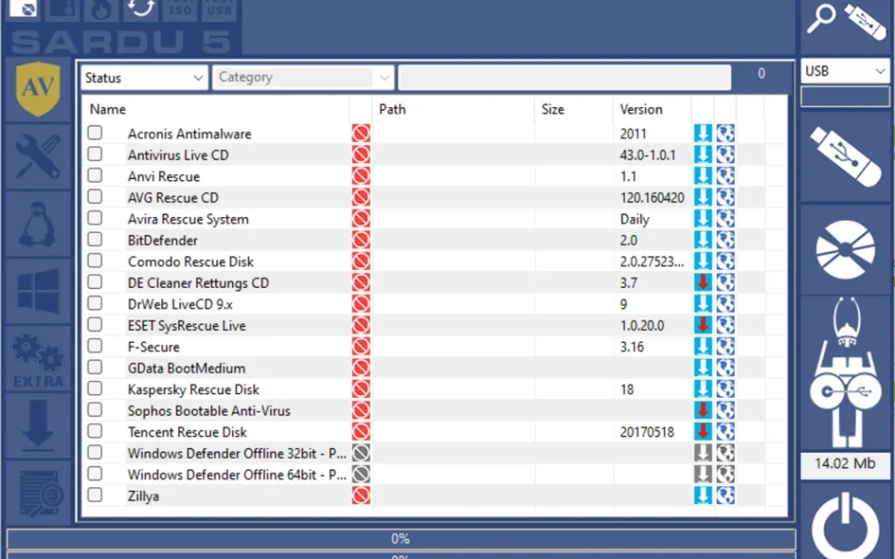Click gray status icon for Windows Defender Offline 32bit
Screen dimensions: 895x559
(x=361, y=453)
